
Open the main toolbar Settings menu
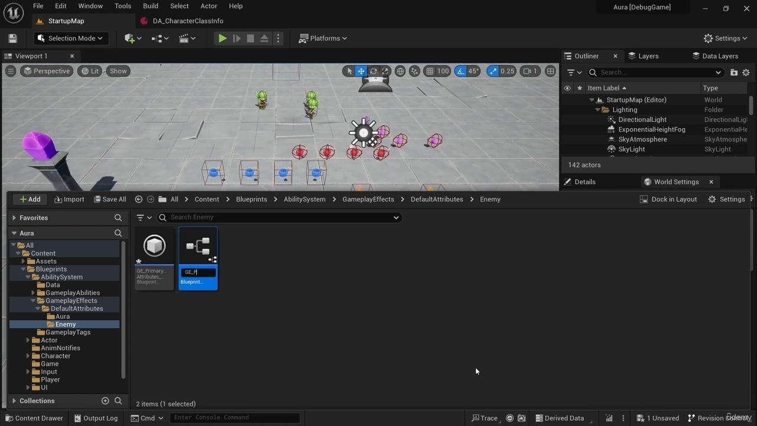click(725, 38)
